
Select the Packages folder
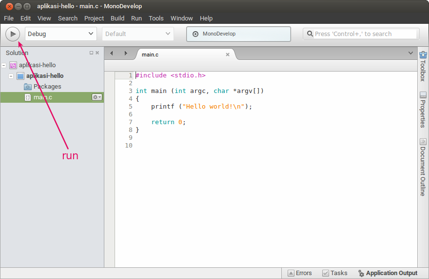point(52,87)
